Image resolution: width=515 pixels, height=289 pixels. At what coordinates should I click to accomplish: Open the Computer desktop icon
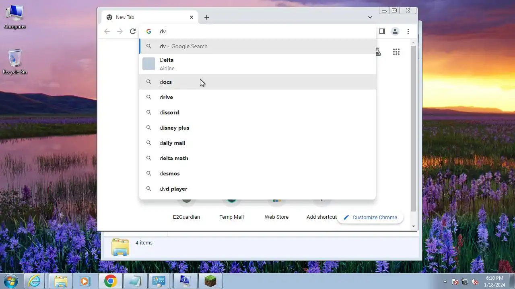[15, 17]
